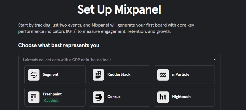
Task: Click the 'Choose what best represents you' heading
Action: pyautogui.click(x=59, y=45)
